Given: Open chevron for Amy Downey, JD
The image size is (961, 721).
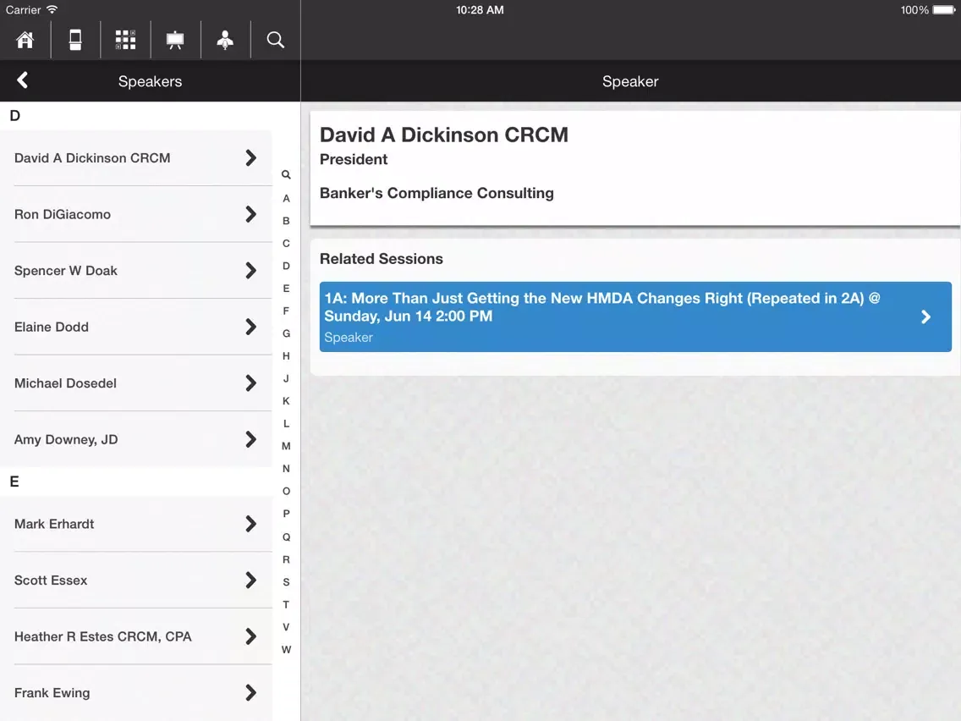Looking at the screenshot, I should click(250, 439).
